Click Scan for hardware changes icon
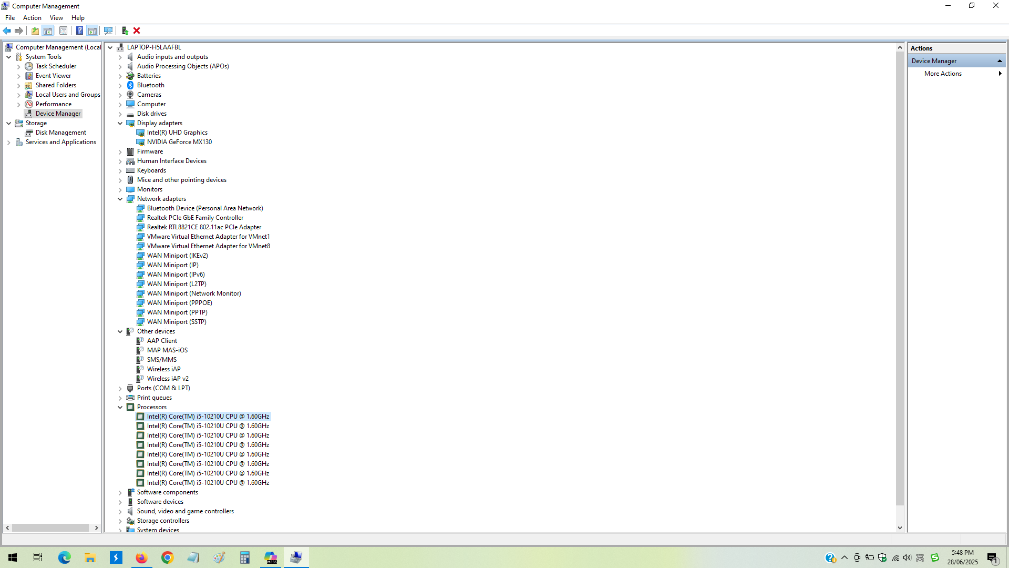 [108, 31]
